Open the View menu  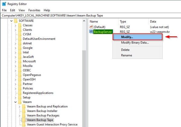[22, 10]
